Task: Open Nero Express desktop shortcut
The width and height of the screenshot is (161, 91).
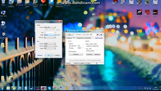Action: point(19,3)
